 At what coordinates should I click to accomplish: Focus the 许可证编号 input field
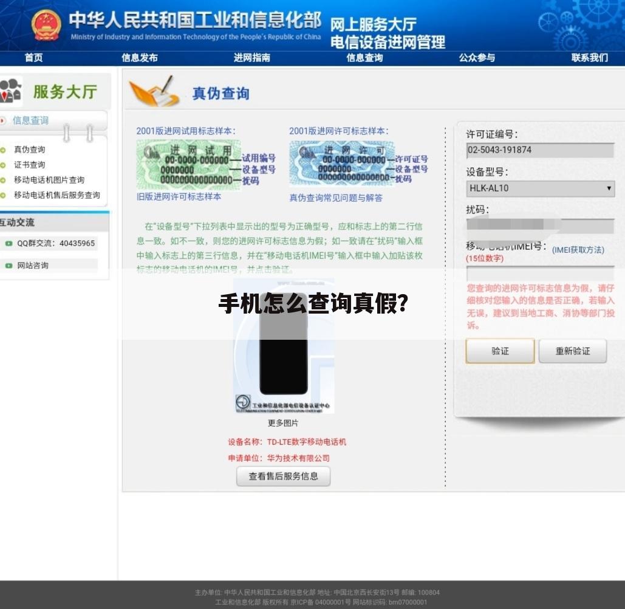[540, 150]
